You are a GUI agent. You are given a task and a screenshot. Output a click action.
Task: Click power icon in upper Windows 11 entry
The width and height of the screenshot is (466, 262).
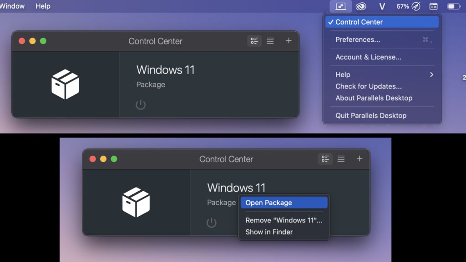pos(141,104)
